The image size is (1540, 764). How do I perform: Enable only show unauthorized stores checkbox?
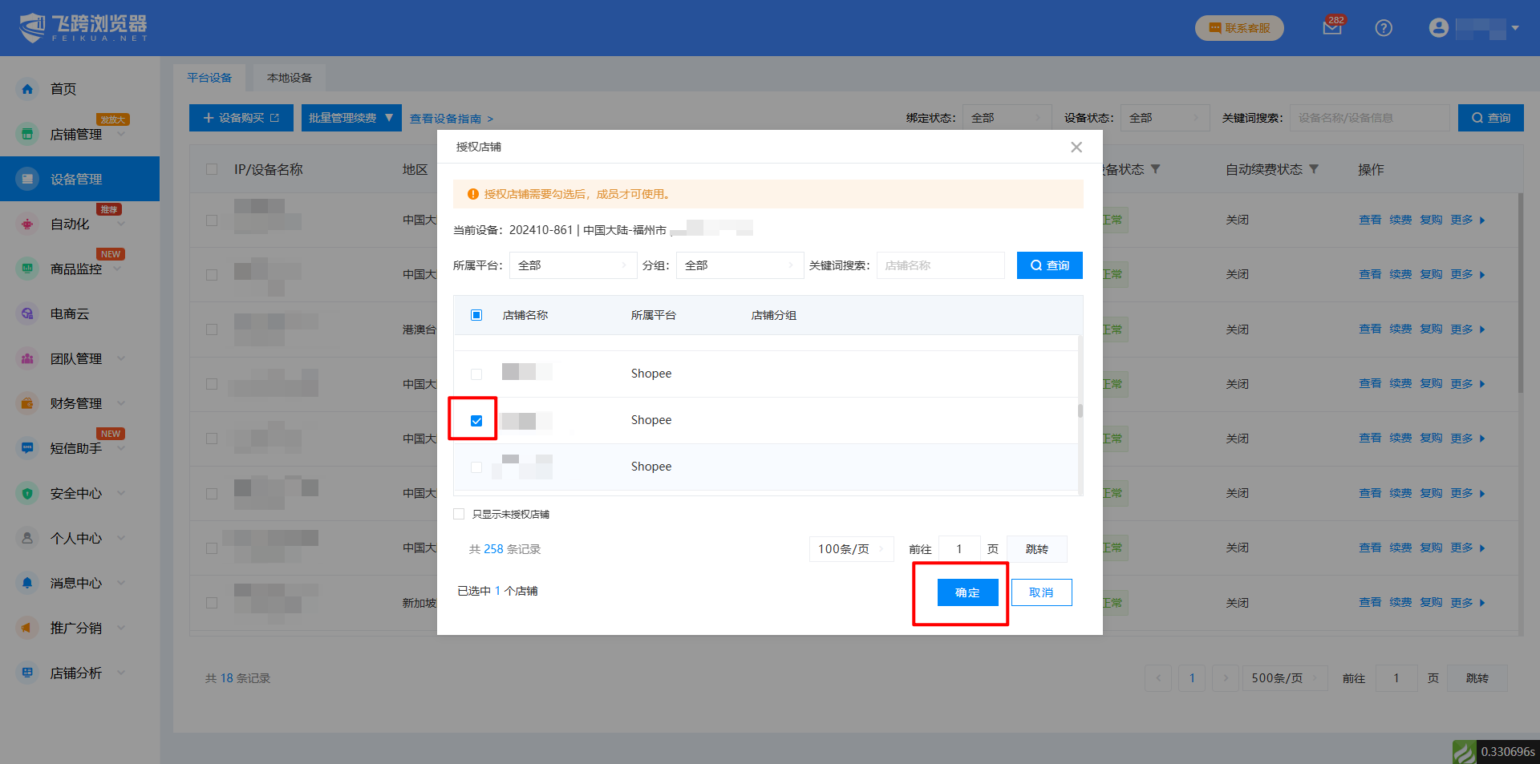tap(459, 514)
